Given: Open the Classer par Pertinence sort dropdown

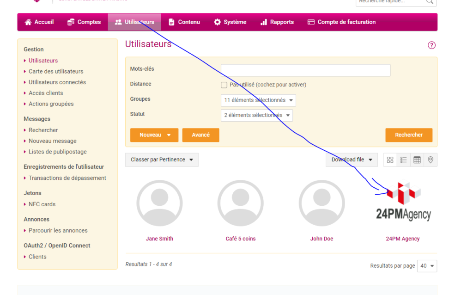Looking at the screenshot, I should tap(162, 160).
